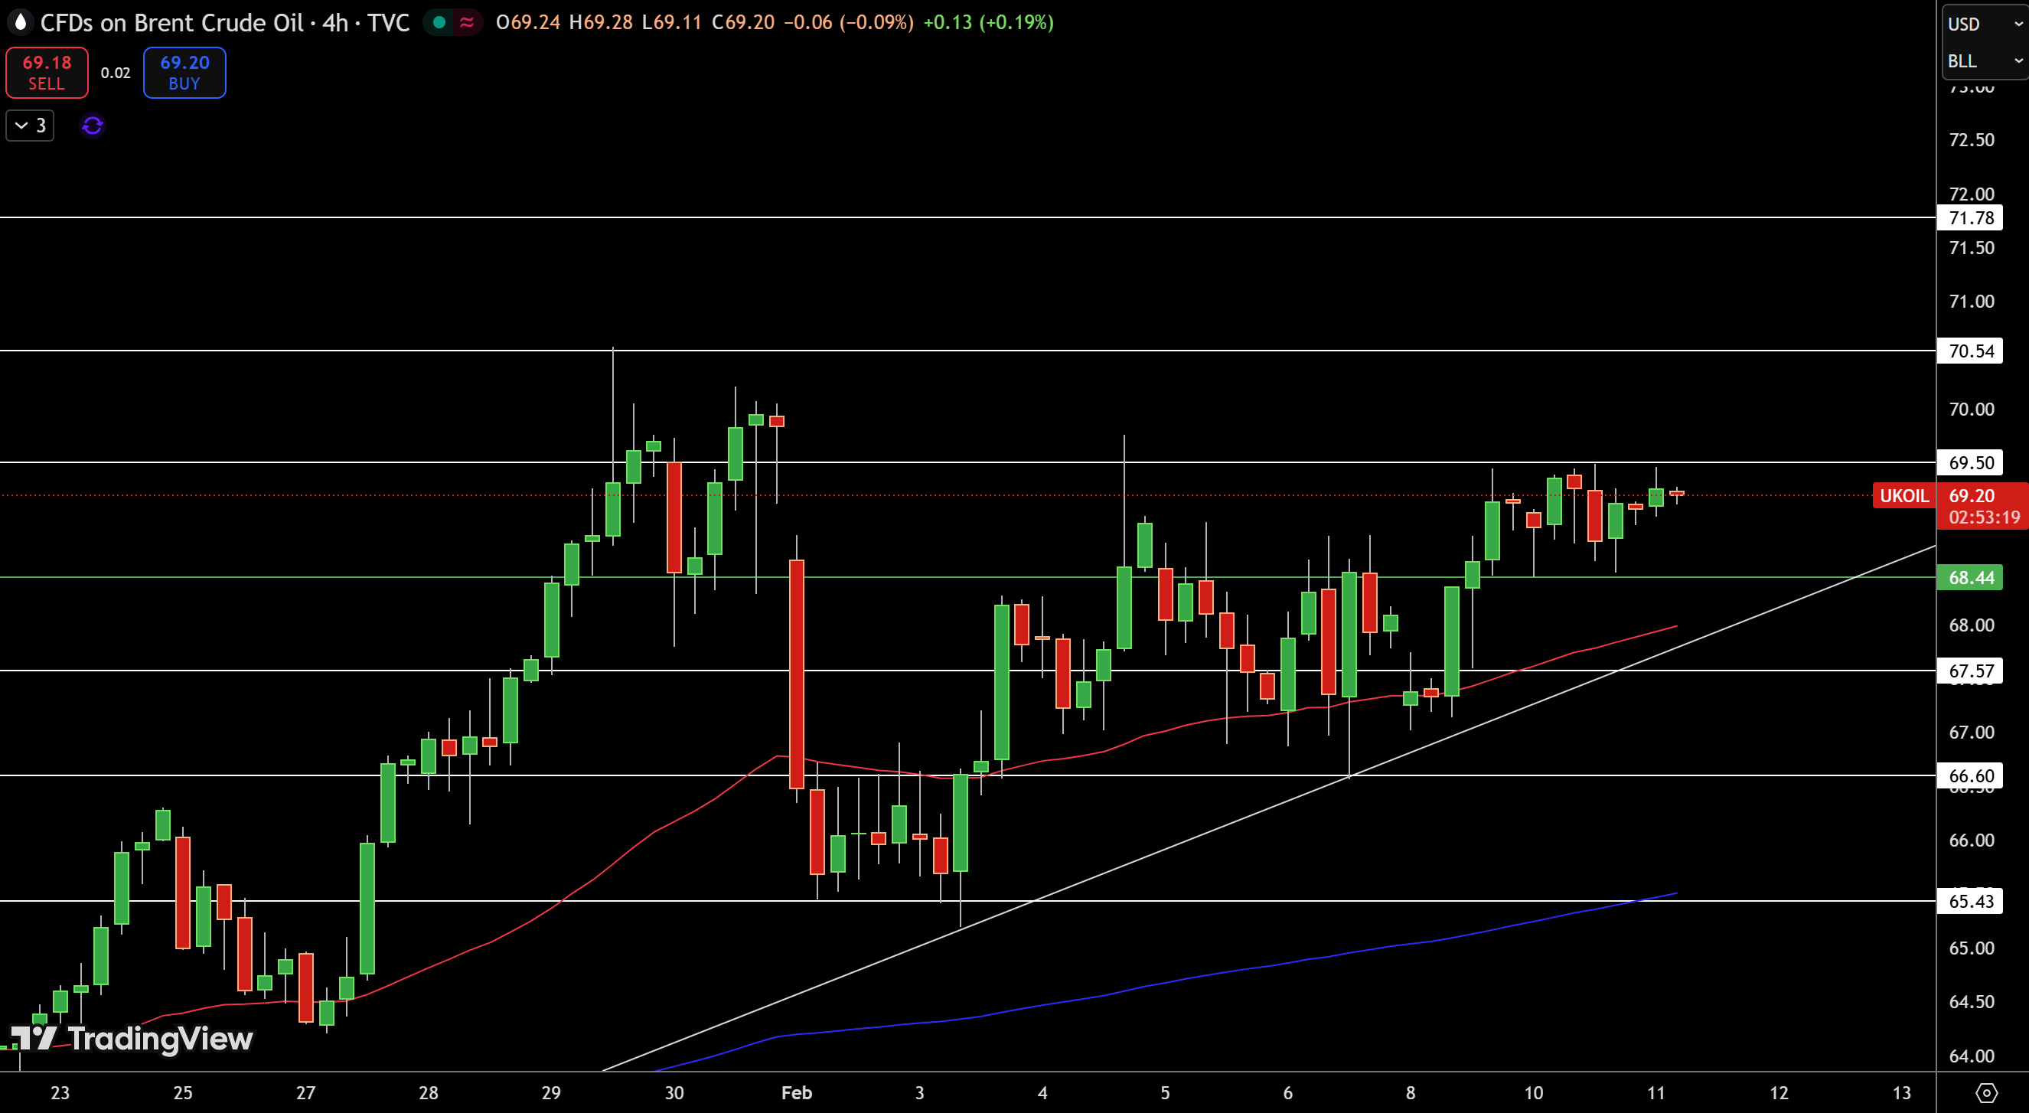Click the 4h interval label

(334, 22)
